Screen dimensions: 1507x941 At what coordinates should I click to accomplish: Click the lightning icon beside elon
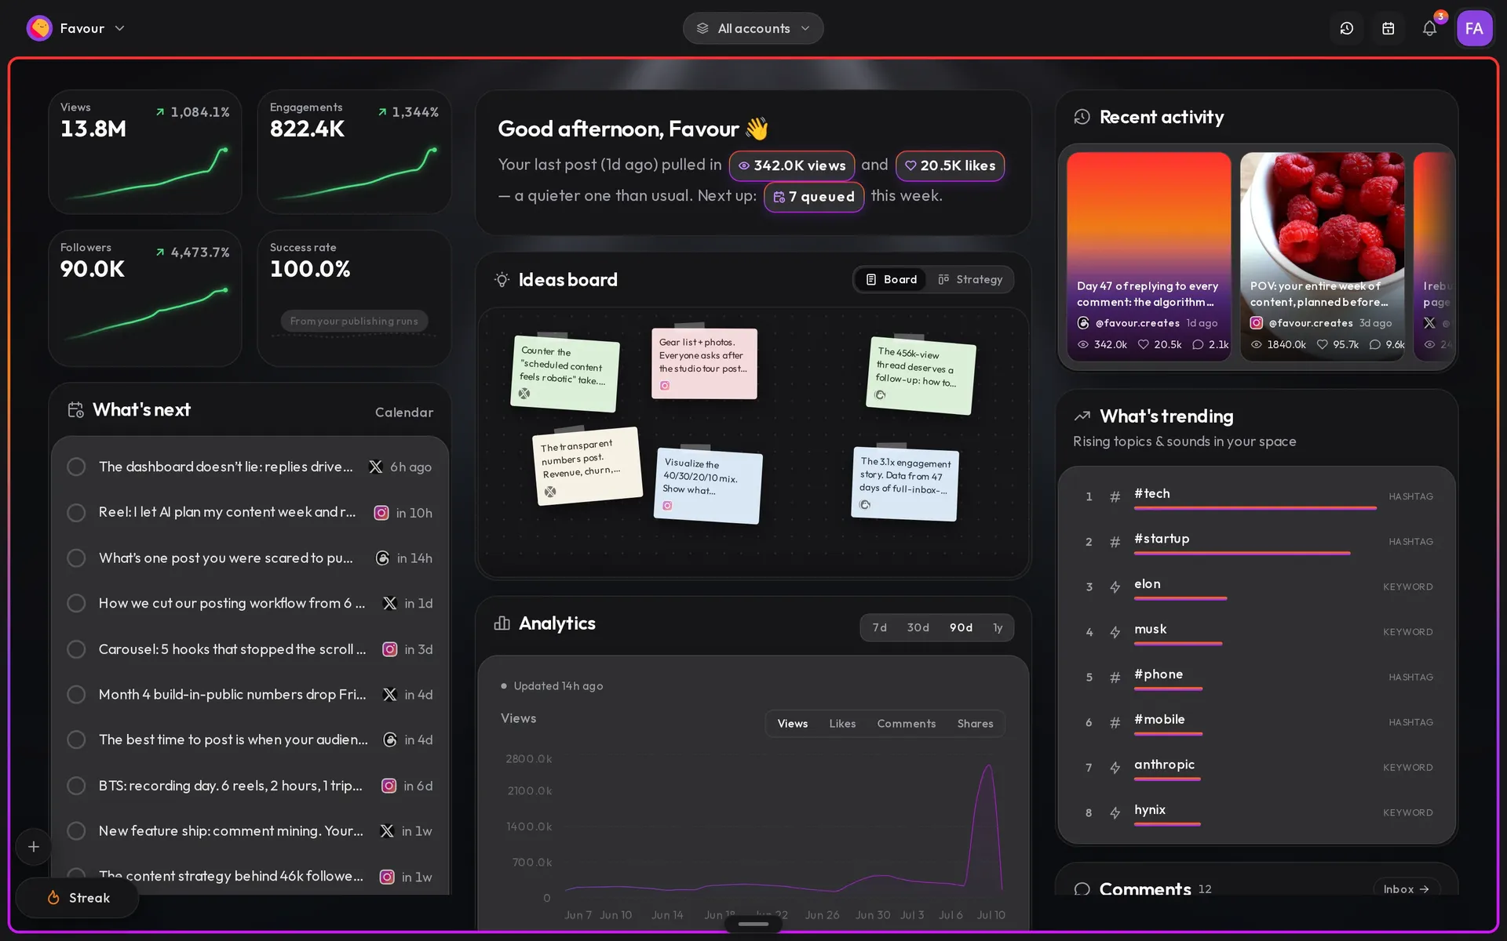[1115, 587]
